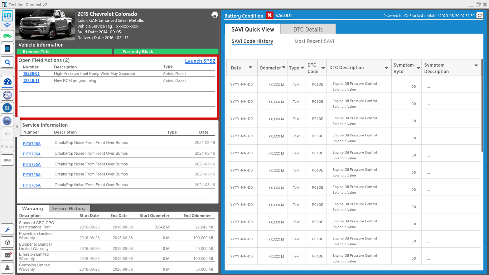Select the green vehicle icon in sidebar

click(8, 35)
